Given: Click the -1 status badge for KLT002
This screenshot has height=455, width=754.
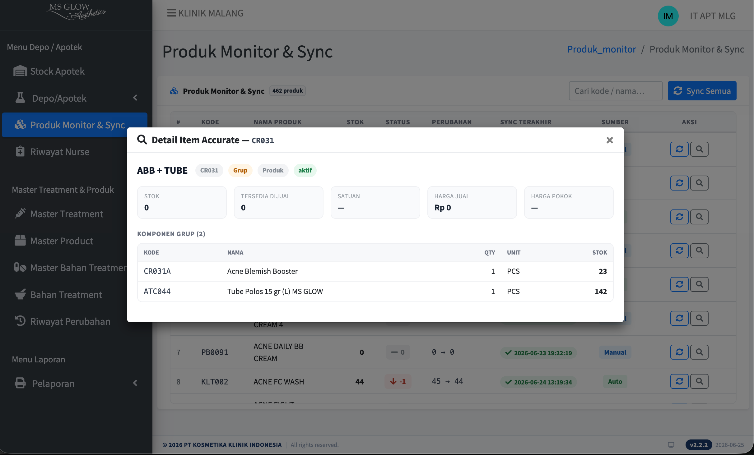Looking at the screenshot, I should click(x=398, y=381).
